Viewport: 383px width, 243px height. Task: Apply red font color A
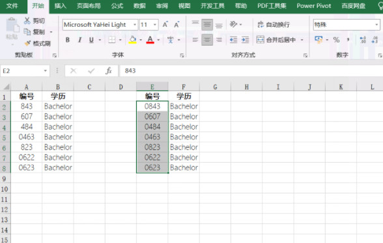(150, 40)
